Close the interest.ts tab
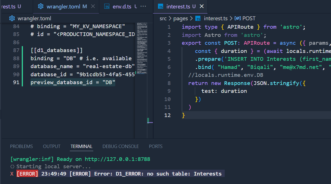 tap(202, 6)
